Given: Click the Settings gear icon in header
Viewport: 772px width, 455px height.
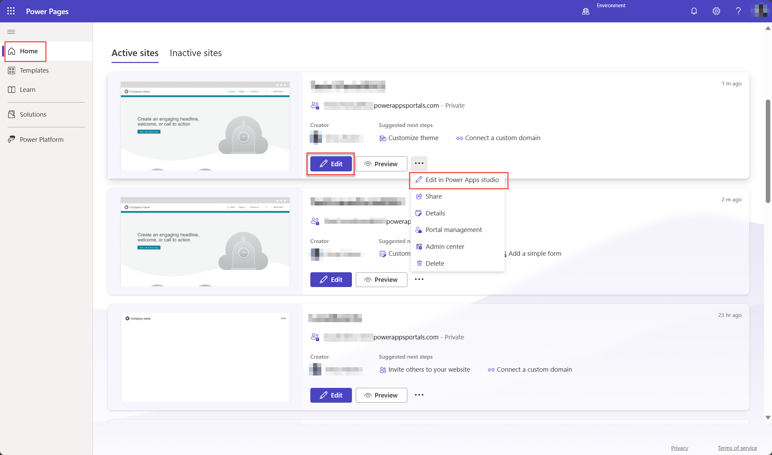Looking at the screenshot, I should click(x=716, y=11).
